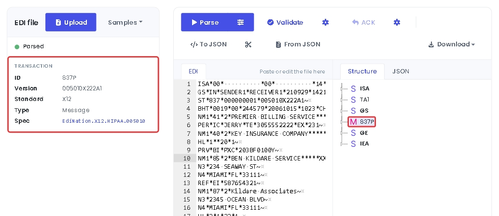The height and width of the screenshot is (216, 499).
Task: Select the GE tree item
Action: pyautogui.click(x=364, y=133)
